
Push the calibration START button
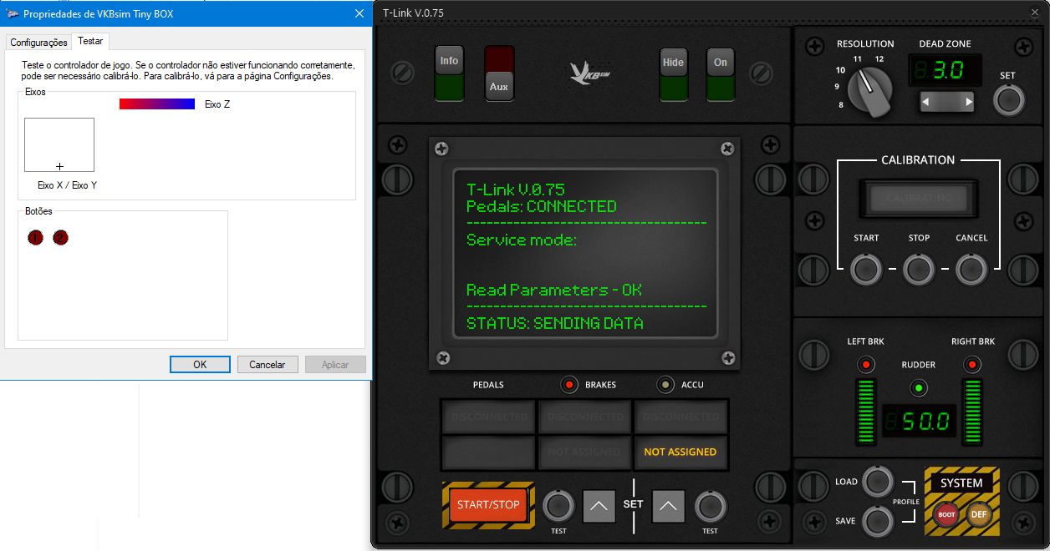coord(866,270)
